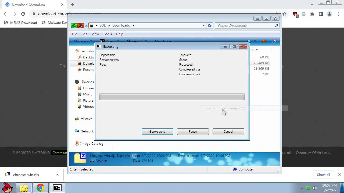Open MEMZ Download bookmark

pos(20,23)
